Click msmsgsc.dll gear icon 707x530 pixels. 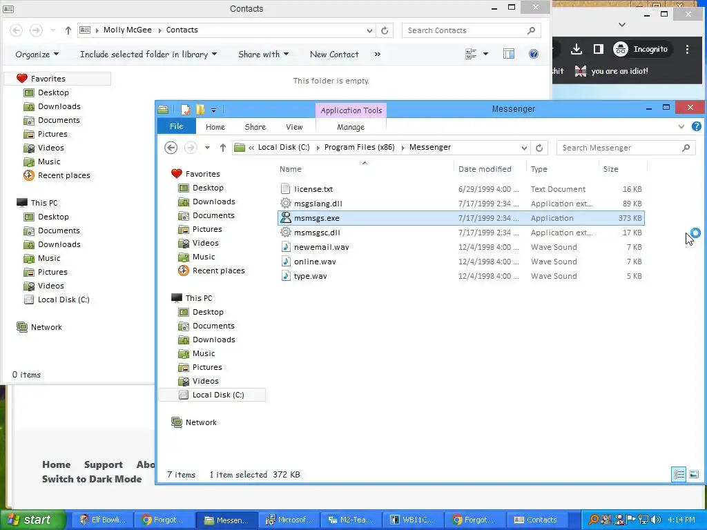pyautogui.click(x=285, y=233)
